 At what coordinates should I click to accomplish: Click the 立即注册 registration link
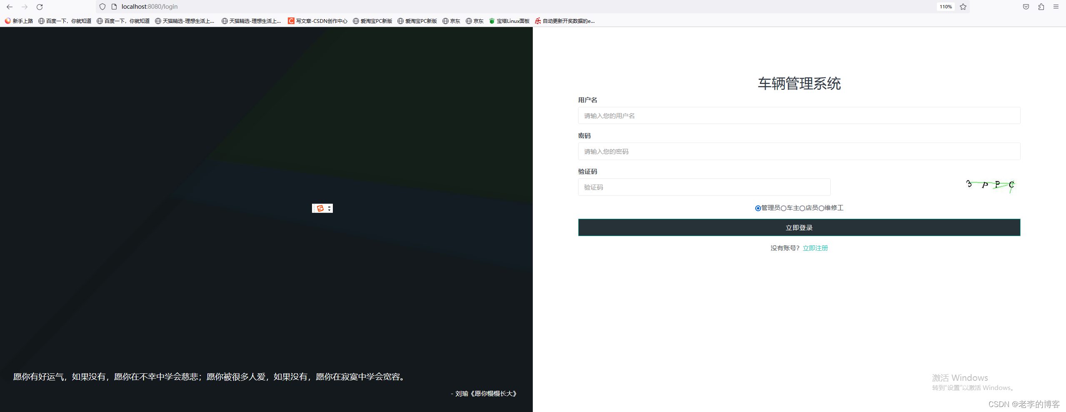(x=815, y=247)
